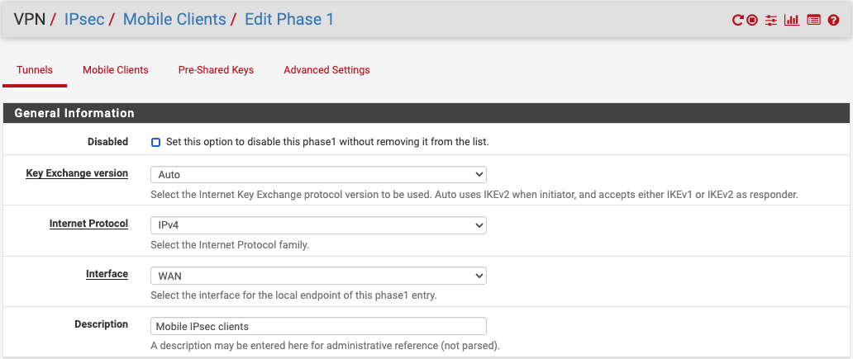Open the related log entries icon
The height and width of the screenshot is (359, 853).
coord(813,20)
